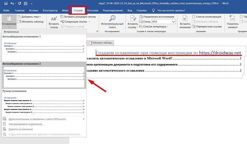Click Следующая сноска
The image size is (247, 144).
pyautogui.click(x=74, y=22)
